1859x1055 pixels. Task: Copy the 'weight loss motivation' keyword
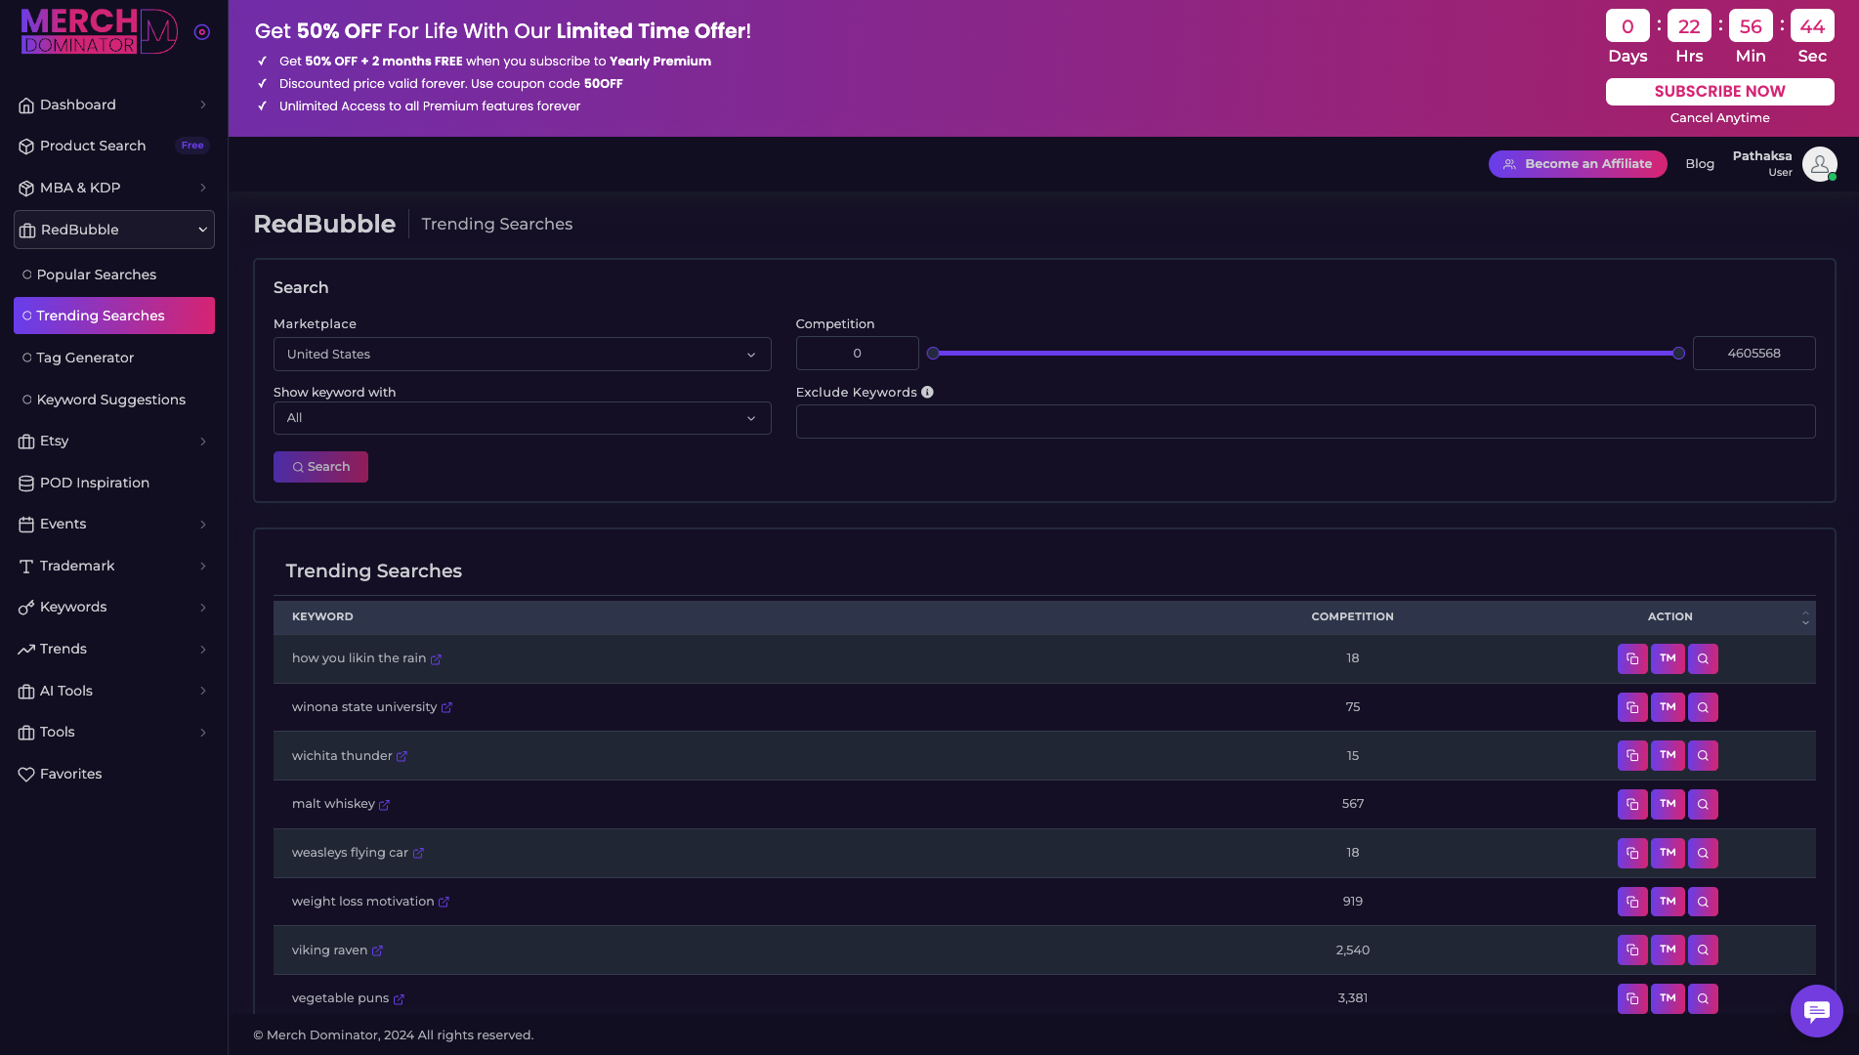tap(1632, 902)
